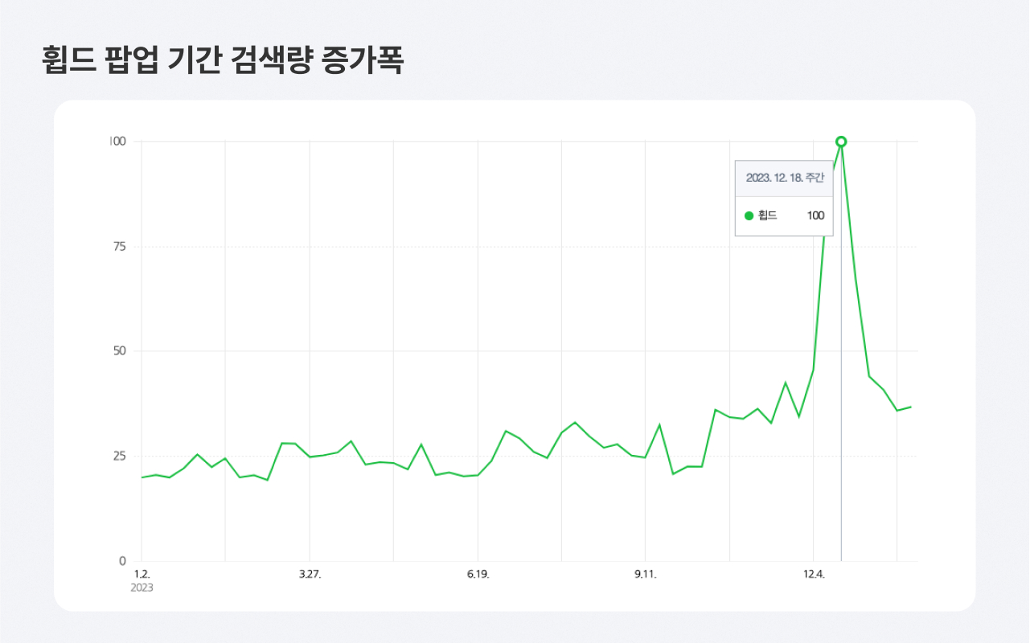Image resolution: width=1030 pixels, height=643 pixels.
Task: Click the value 100 in the tooltip
Action: (815, 215)
